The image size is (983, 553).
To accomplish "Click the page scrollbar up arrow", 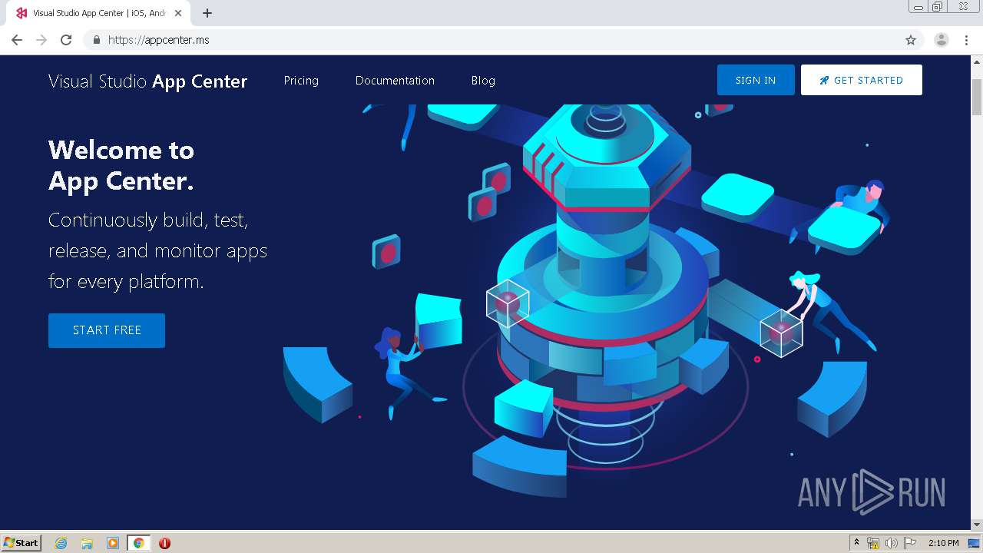I will 977,62.
